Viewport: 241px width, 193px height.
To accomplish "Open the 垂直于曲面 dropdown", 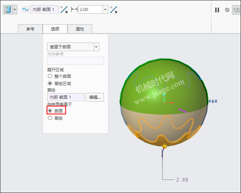I will (73, 47).
